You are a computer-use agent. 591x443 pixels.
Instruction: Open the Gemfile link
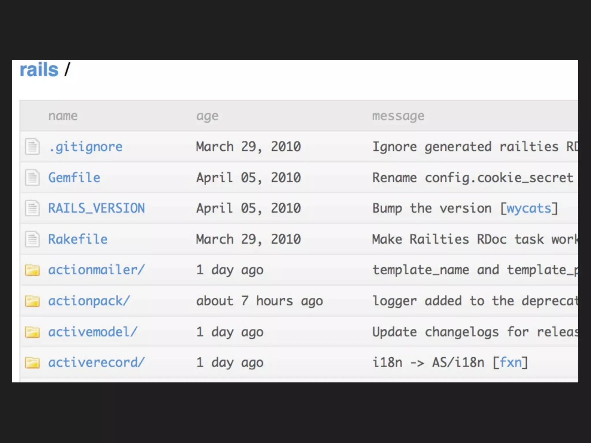click(x=74, y=178)
